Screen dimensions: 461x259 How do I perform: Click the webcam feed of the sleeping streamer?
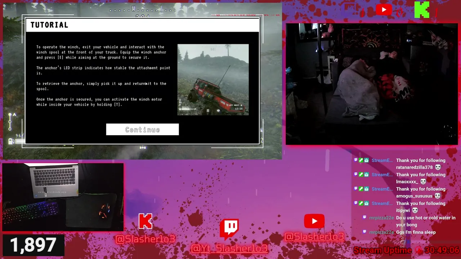372,84
